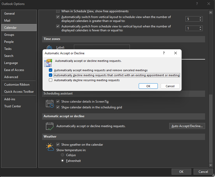The height and width of the screenshot is (177, 215).
Task: Increase the calendars count spinner showing 1
Action: click(200, 27)
